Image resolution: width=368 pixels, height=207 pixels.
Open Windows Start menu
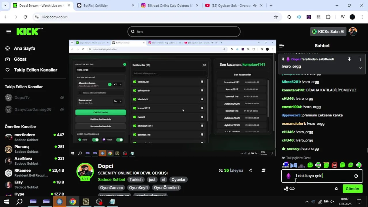click(6, 202)
